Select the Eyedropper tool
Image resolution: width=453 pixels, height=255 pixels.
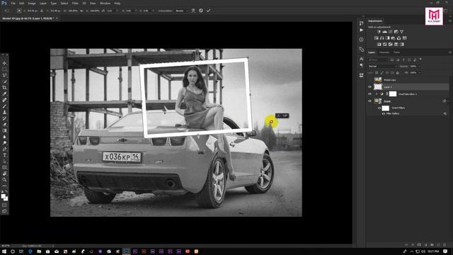tap(4, 93)
